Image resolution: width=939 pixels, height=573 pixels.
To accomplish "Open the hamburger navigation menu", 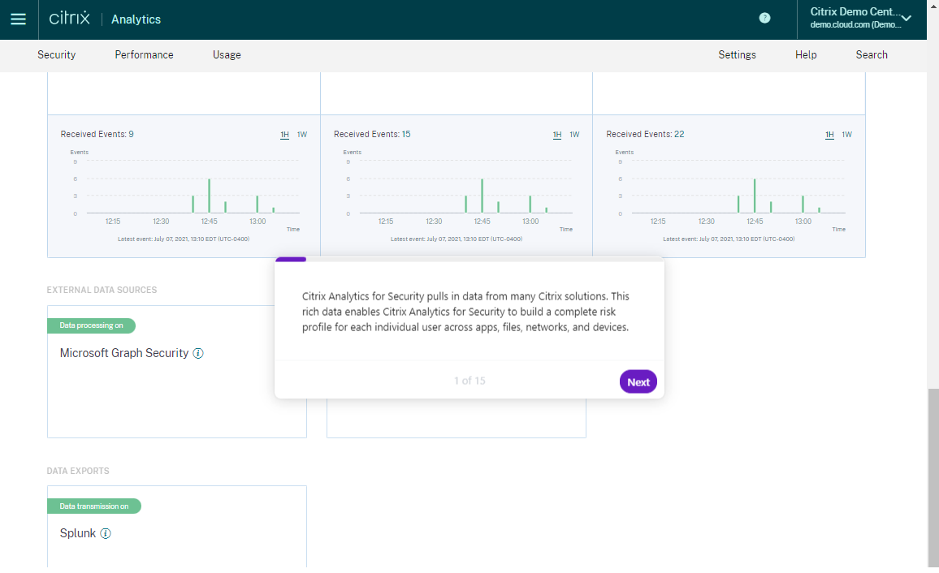I will [x=19, y=19].
